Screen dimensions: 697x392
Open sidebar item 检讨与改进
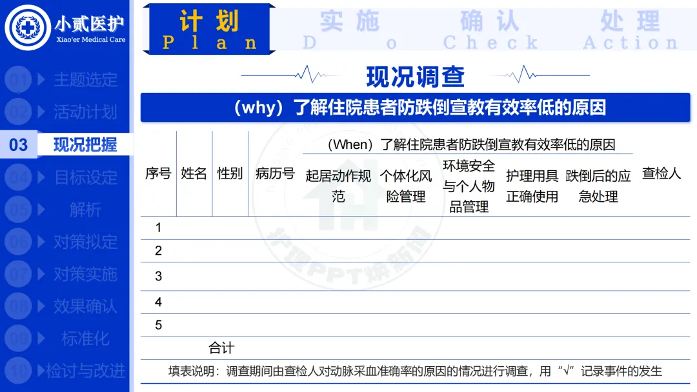coord(85,371)
